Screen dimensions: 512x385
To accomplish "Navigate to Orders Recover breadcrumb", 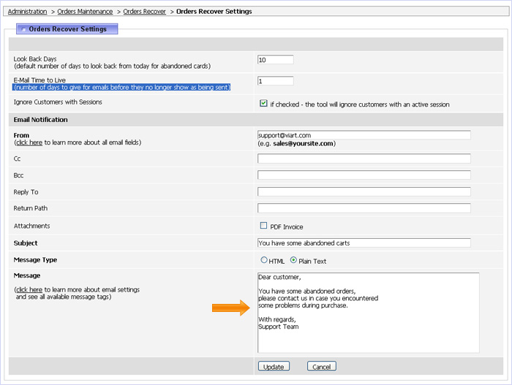I will [144, 12].
